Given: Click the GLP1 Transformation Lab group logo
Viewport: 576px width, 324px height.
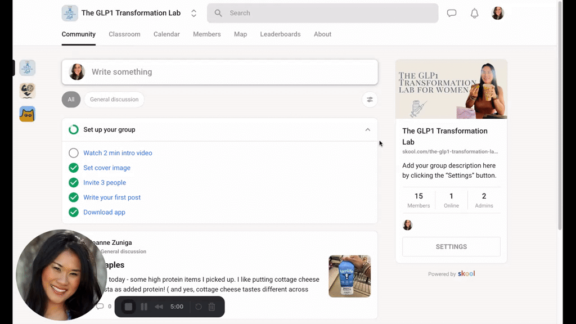Looking at the screenshot, I should pyautogui.click(x=70, y=13).
